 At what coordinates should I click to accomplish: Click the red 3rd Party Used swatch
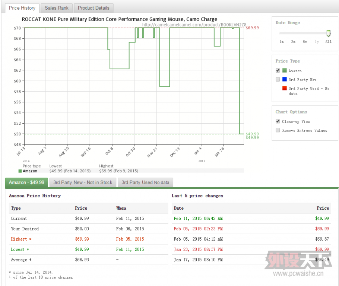[x=285, y=88]
